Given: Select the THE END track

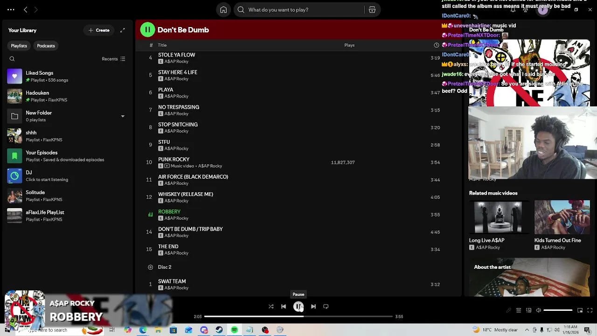Looking at the screenshot, I should pyautogui.click(x=298, y=249).
